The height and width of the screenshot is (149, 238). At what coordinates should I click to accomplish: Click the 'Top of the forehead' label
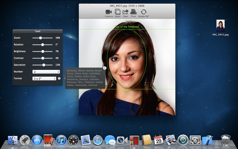click(x=127, y=27)
